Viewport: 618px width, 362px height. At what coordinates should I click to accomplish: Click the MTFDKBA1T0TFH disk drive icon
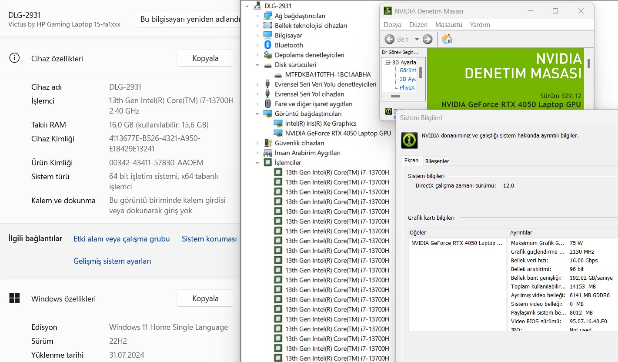(x=278, y=74)
